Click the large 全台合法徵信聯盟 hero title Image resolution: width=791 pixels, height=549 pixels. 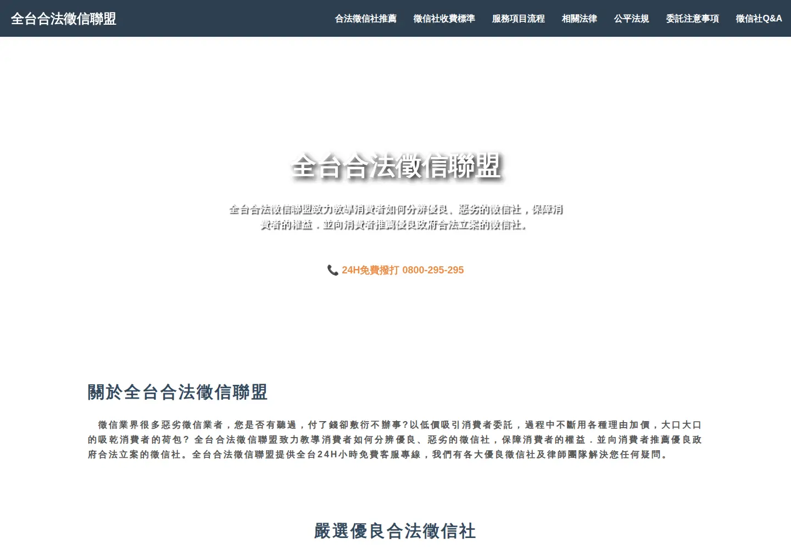click(396, 166)
